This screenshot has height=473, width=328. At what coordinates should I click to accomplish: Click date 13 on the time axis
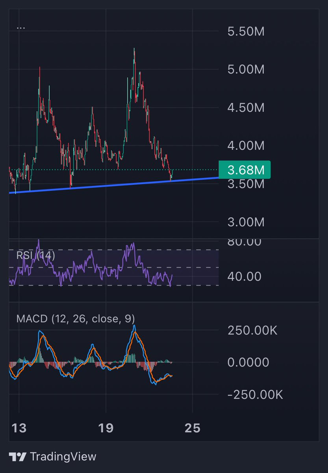click(x=19, y=428)
